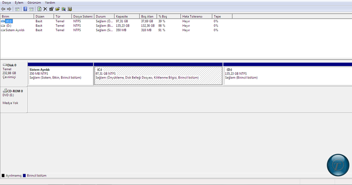Click the black Ayrılmamış legend swatch
352x185 pixels.
[3, 176]
